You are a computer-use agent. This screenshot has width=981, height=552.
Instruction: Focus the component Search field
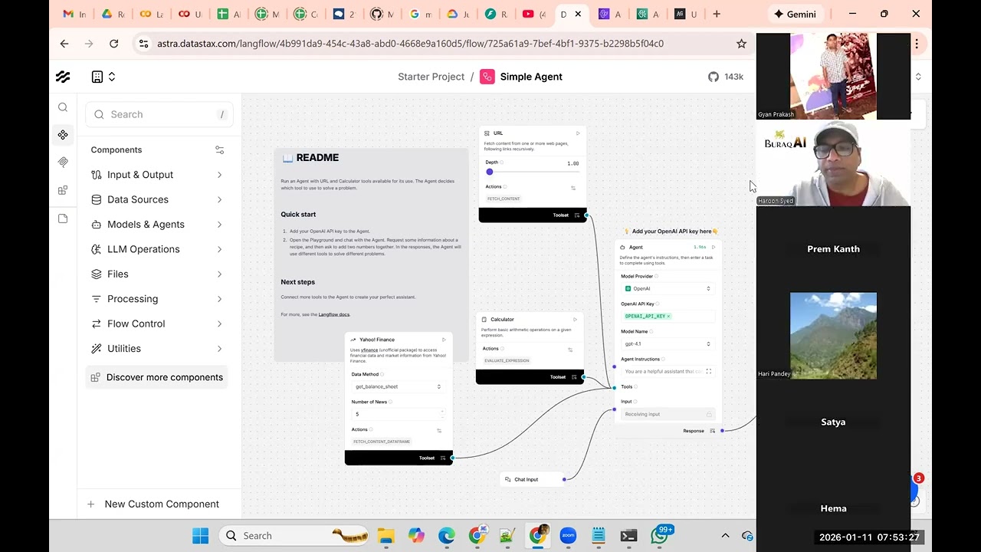coord(159,114)
